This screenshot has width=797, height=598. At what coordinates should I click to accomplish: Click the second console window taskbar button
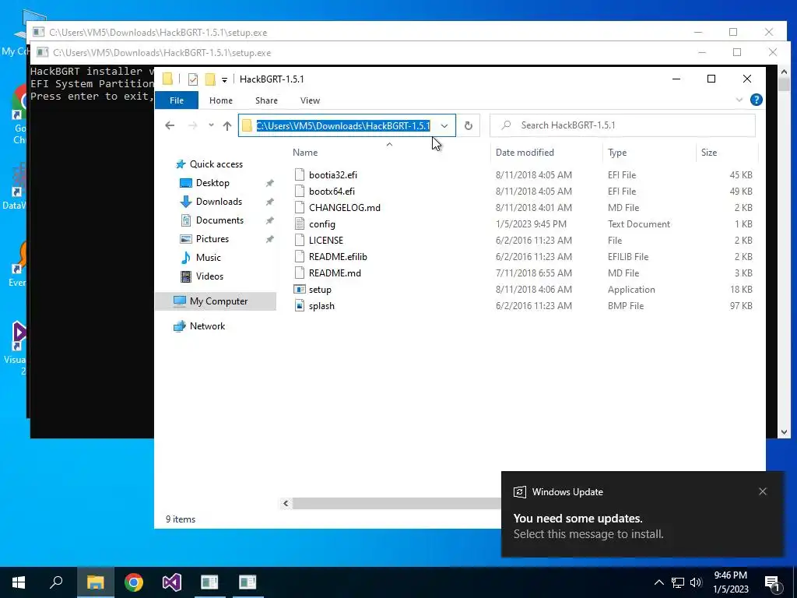[x=248, y=582]
